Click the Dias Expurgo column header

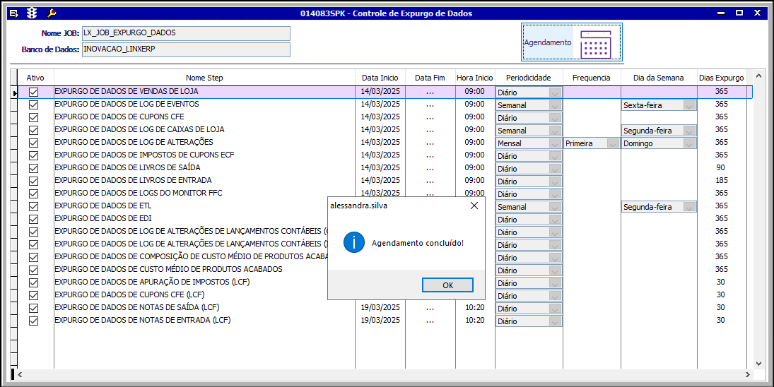[721, 78]
